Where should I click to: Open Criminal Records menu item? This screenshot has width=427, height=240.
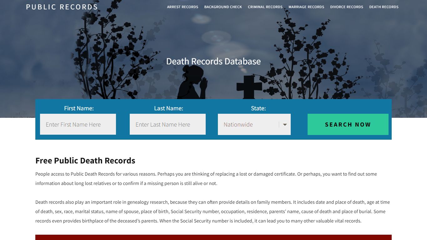point(265,7)
